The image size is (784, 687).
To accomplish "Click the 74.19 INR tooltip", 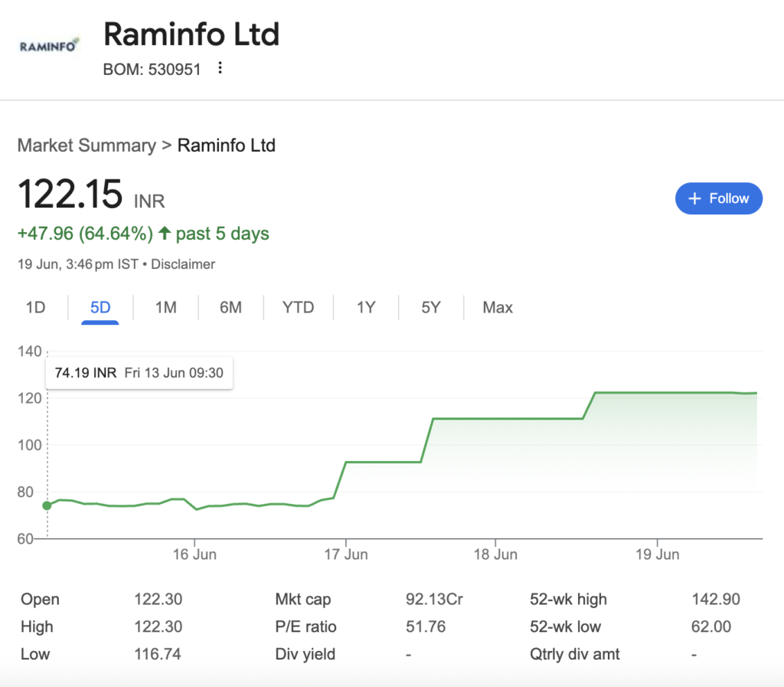I will [139, 372].
